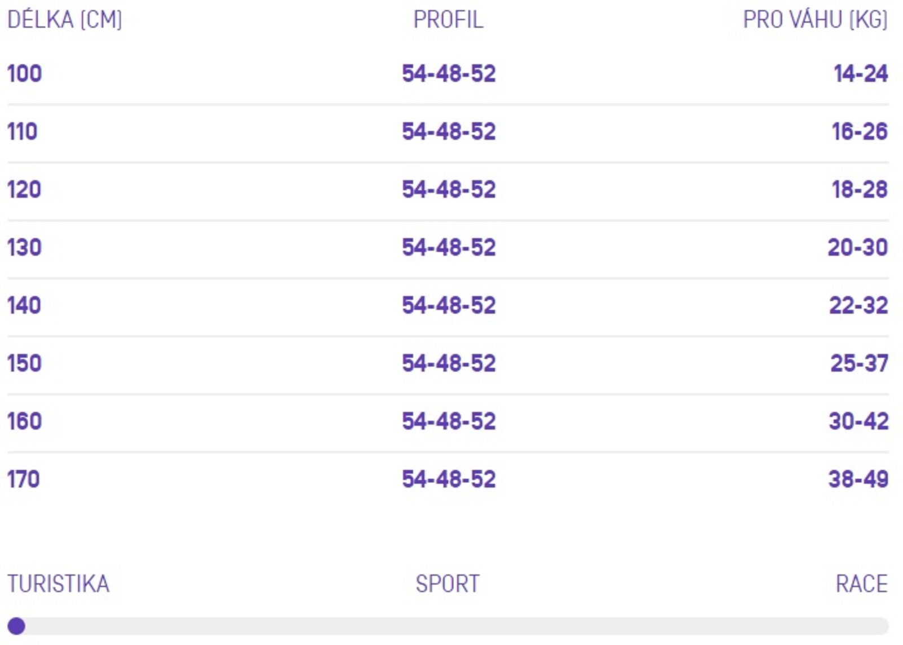Click the 38-49 weight range cell
903x645 pixels.
click(x=858, y=479)
